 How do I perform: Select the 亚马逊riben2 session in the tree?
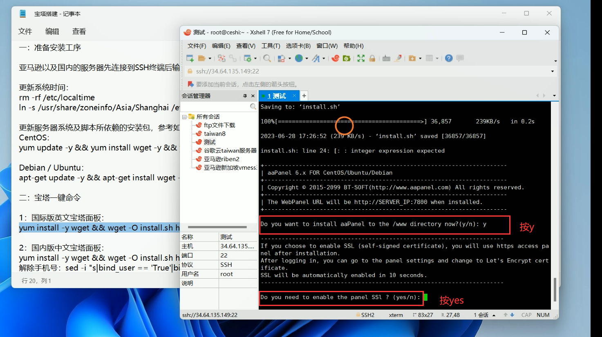coord(222,159)
